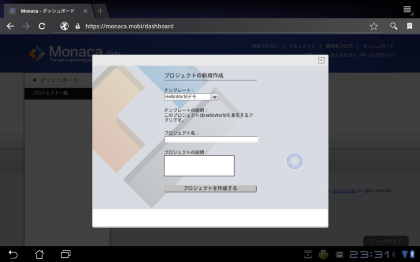This screenshot has height=262, width=420.
Task: Click the フィードバック button
Action: point(386,241)
